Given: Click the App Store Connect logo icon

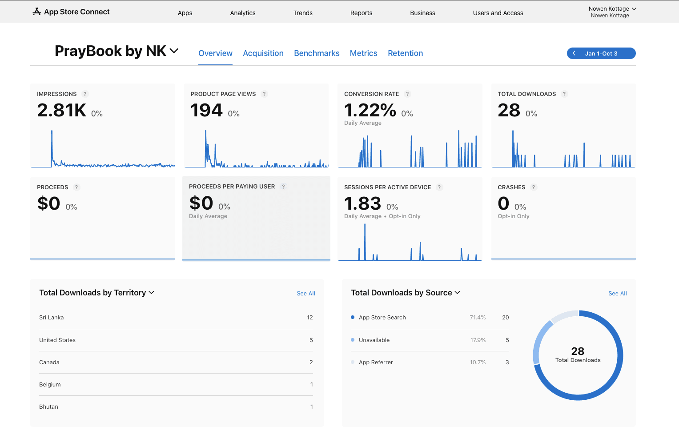Looking at the screenshot, I should pyautogui.click(x=37, y=12).
